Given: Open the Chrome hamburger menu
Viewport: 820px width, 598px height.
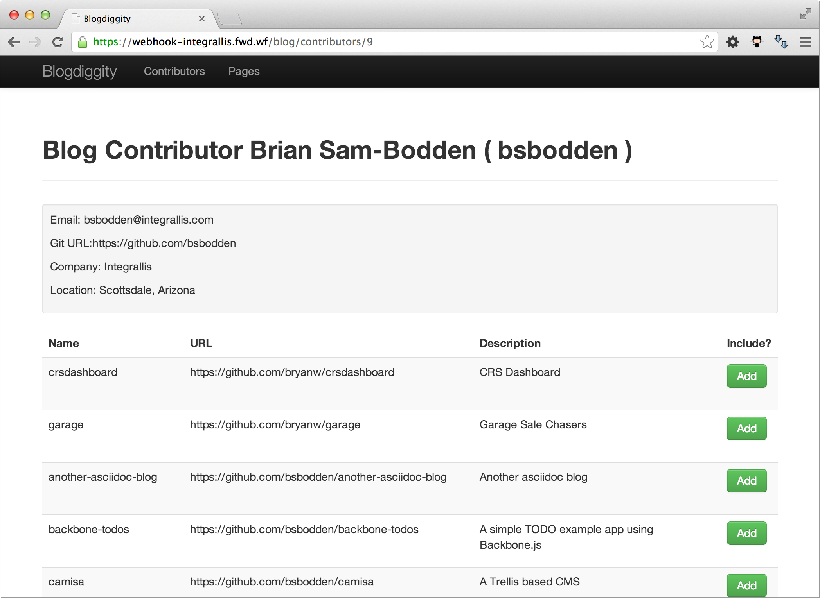Looking at the screenshot, I should (x=805, y=42).
